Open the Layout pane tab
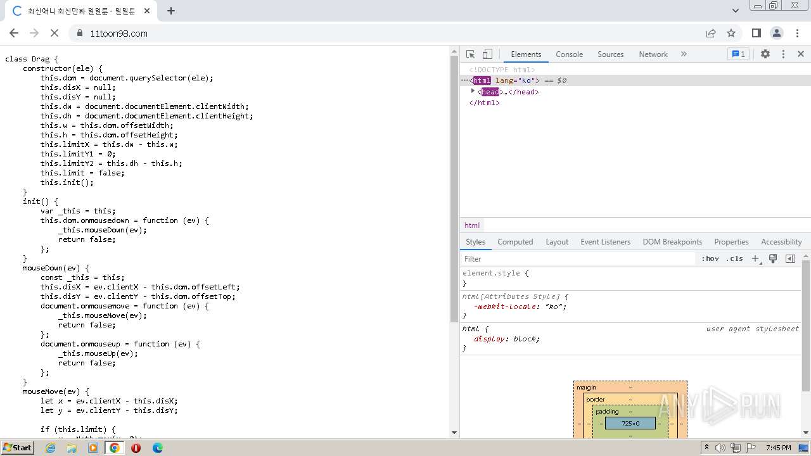The image size is (811, 456). (x=557, y=242)
